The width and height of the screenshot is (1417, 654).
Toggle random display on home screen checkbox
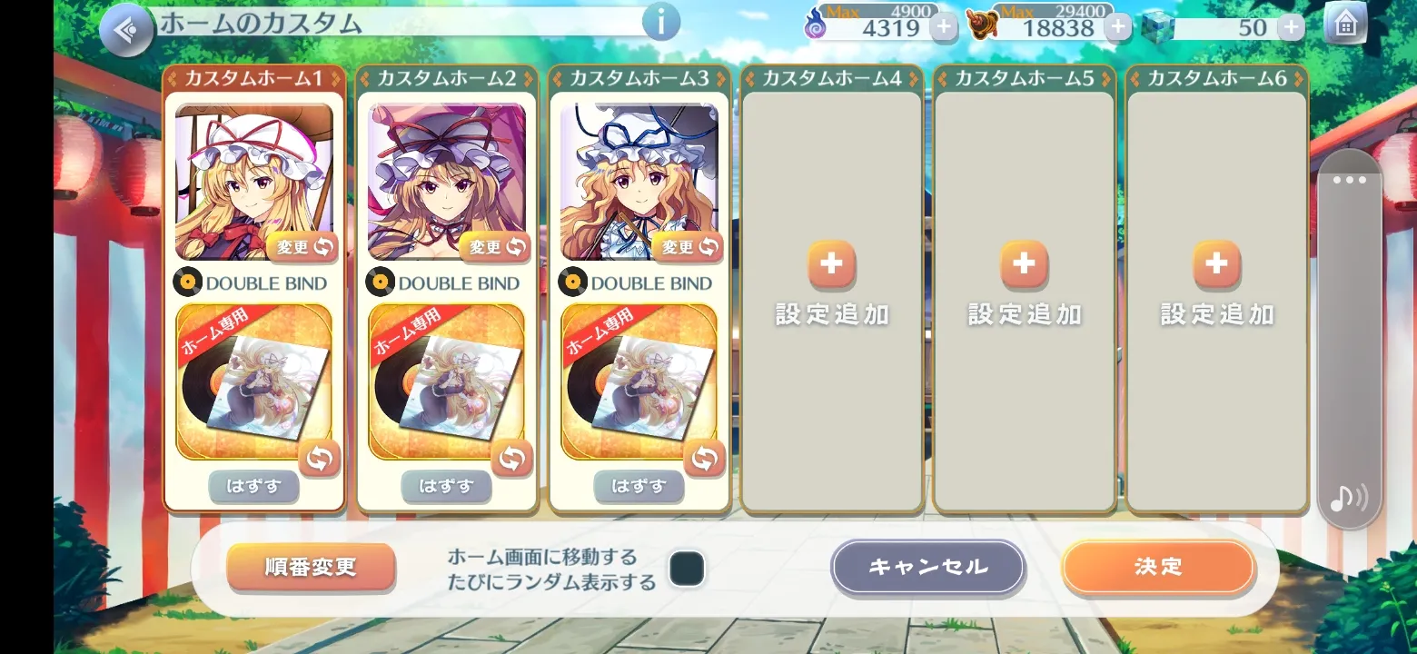point(687,569)
